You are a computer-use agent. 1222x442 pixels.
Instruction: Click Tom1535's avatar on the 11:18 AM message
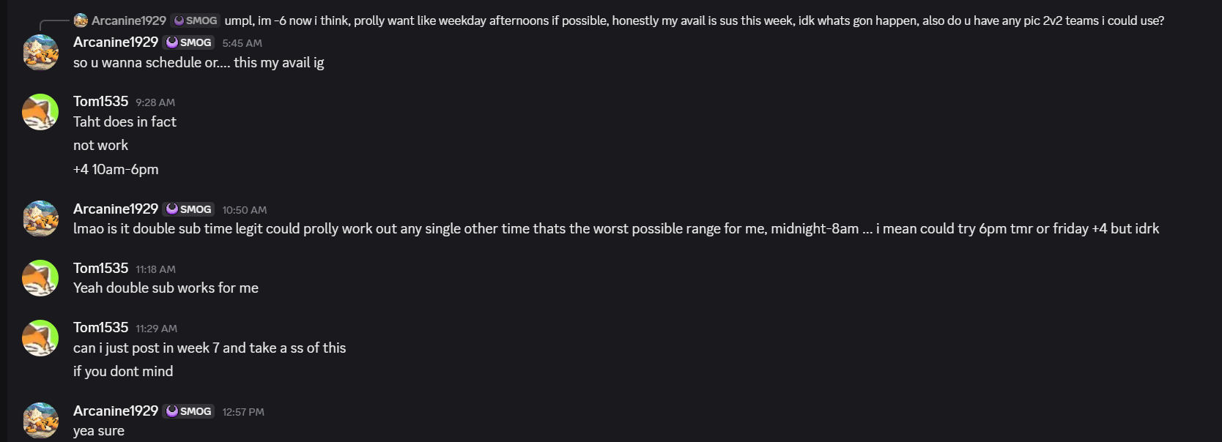pyautogui.click(x=41, y=278)
